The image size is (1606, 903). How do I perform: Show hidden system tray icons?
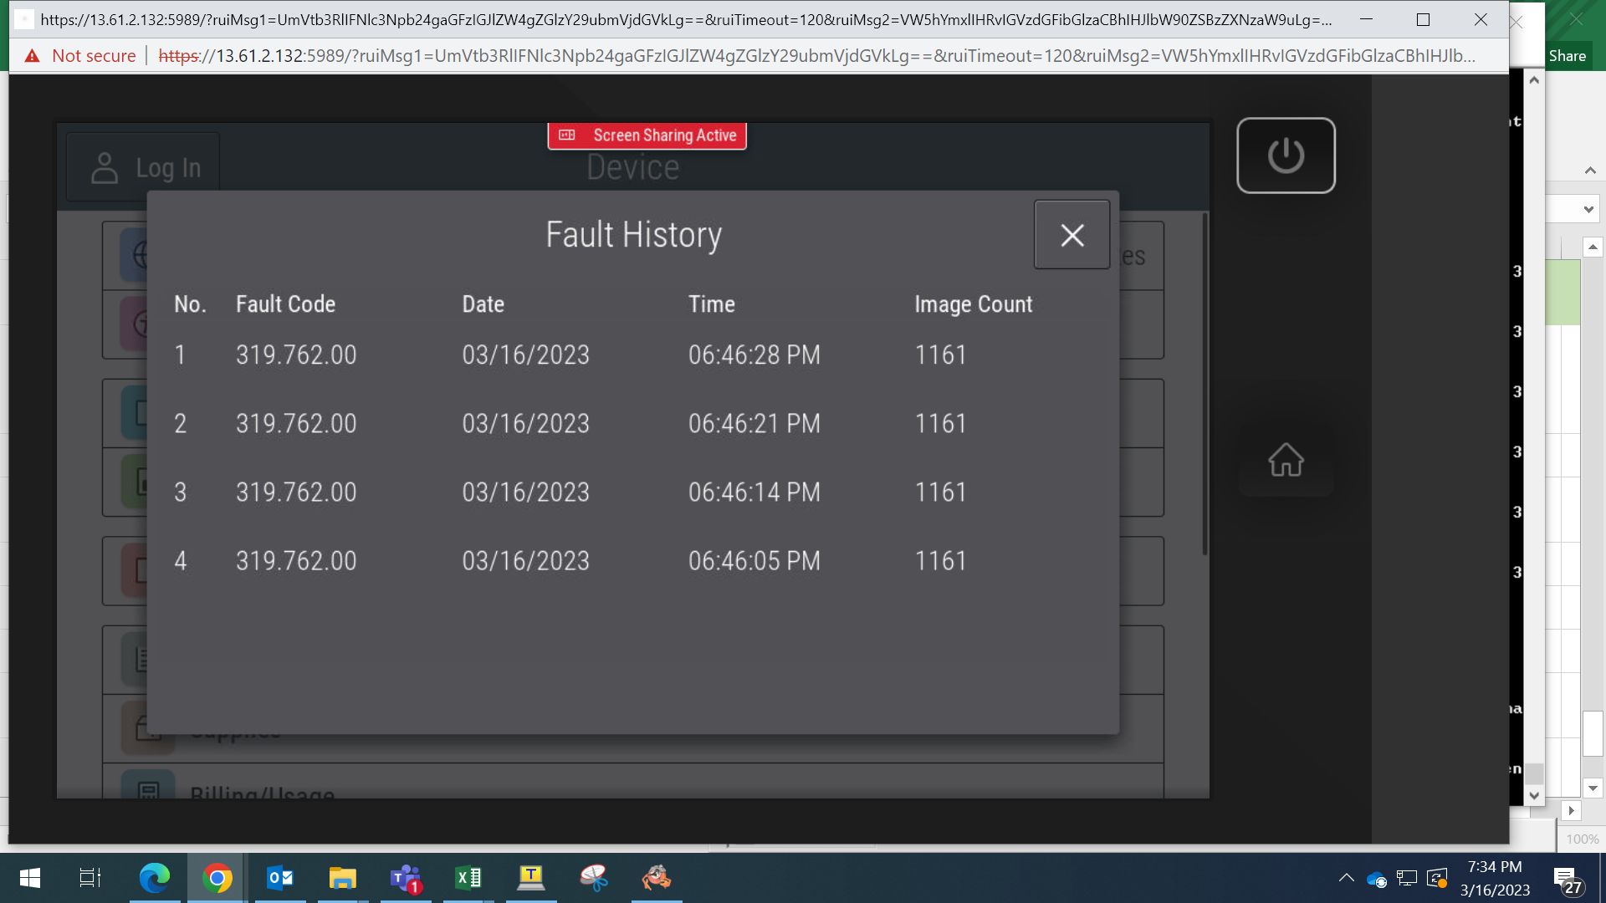(1346, 878)
